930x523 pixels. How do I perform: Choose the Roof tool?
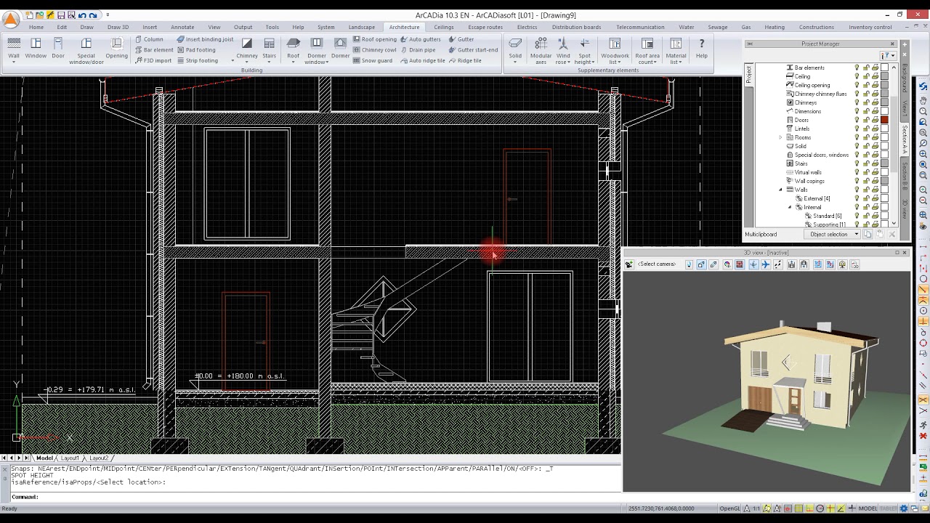pyautogui.click(x=294, y=49)
